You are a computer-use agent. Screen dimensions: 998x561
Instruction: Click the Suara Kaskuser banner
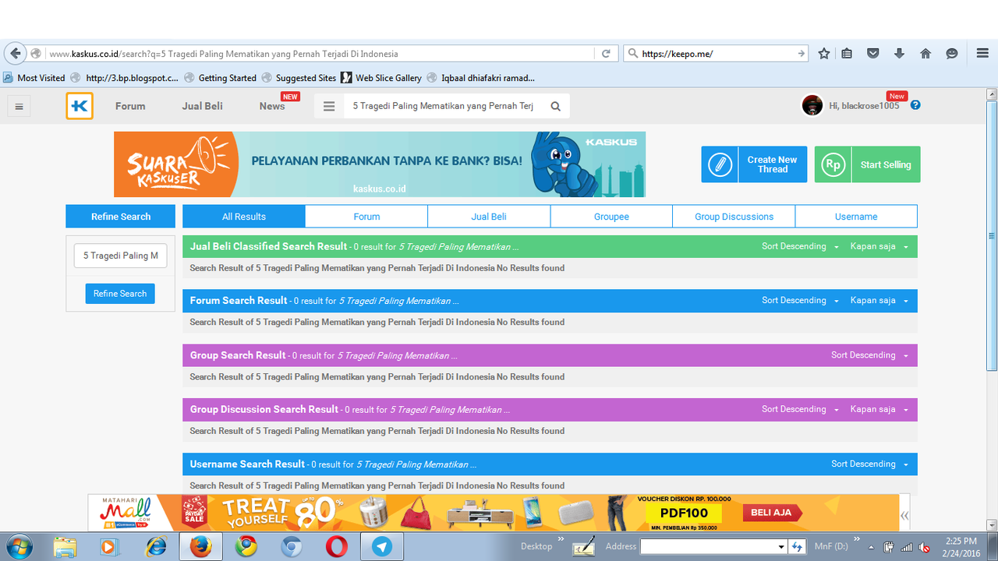click(380, 164)
